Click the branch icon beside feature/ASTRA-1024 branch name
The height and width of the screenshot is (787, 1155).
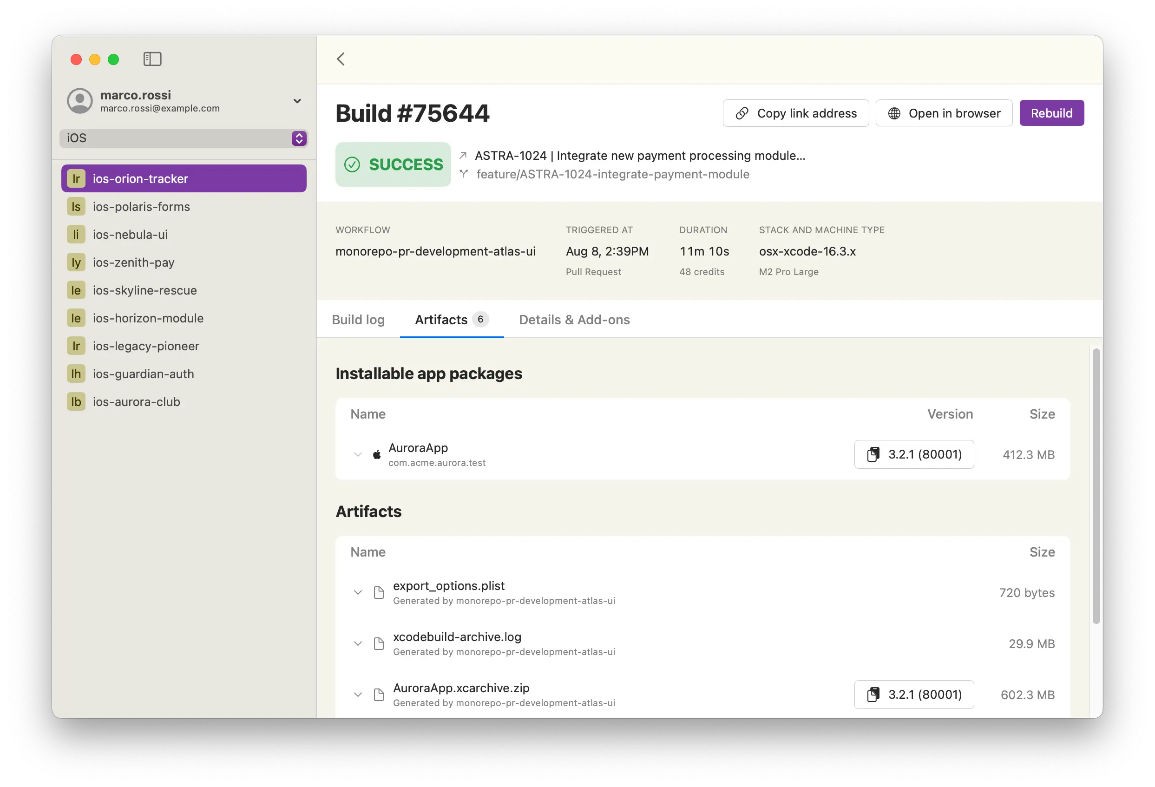pyautogui.click(x=464, y=174)
